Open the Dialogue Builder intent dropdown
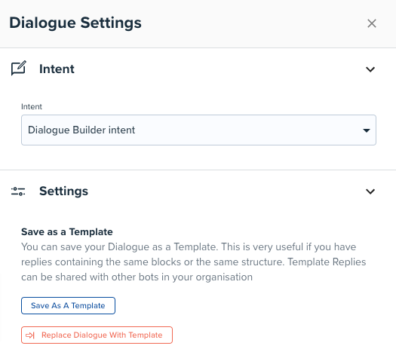 click(x=198, y=130)
